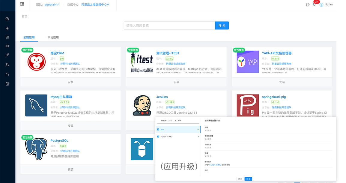Open the plug-in connector icon in sidebar
346x183 pixels.
tap(7, 55)
